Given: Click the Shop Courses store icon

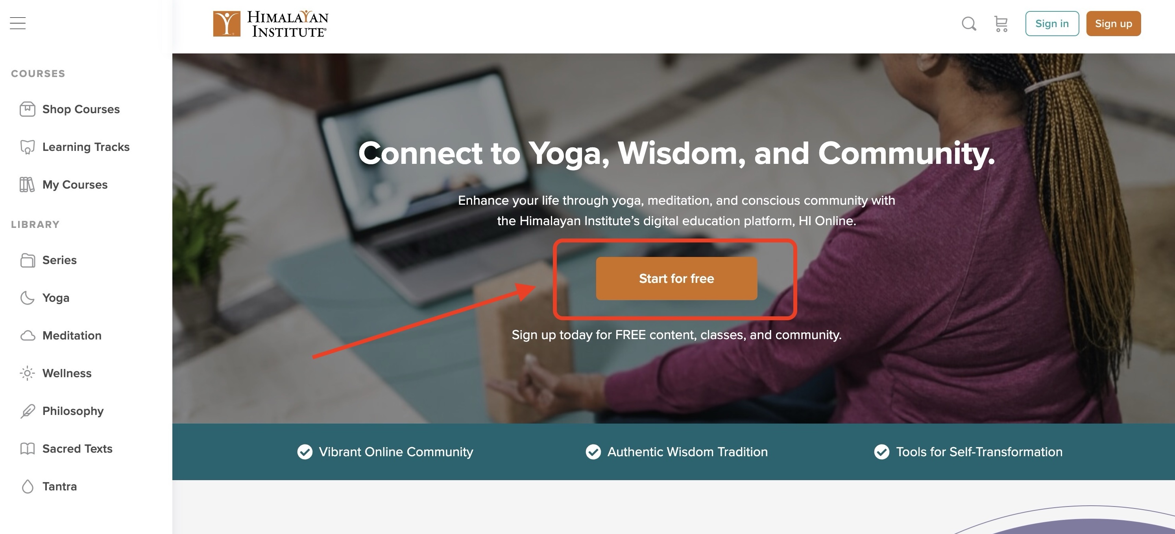Looking at the screenshot, I should click(x=28, y=109).
